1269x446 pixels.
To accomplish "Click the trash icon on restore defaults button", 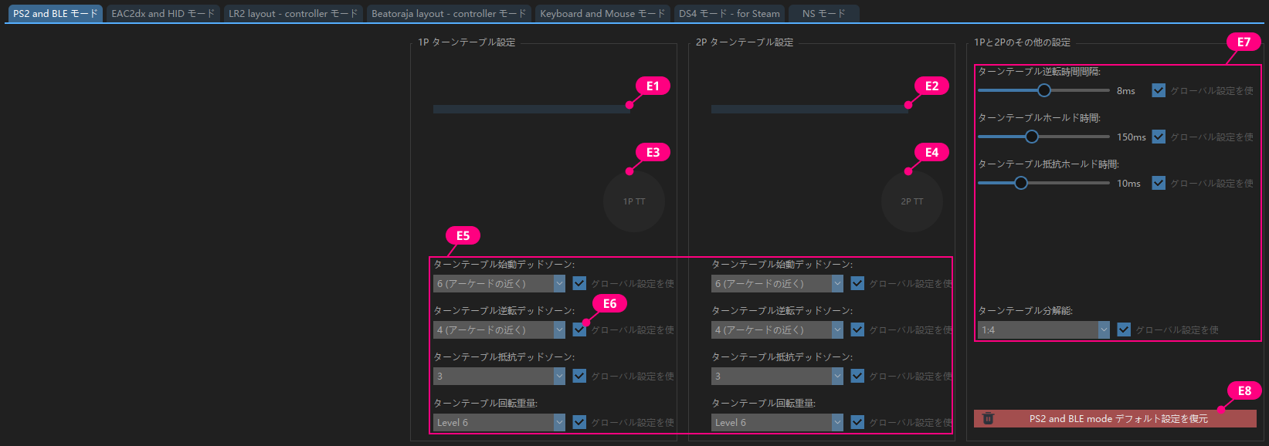I will 988,418.
